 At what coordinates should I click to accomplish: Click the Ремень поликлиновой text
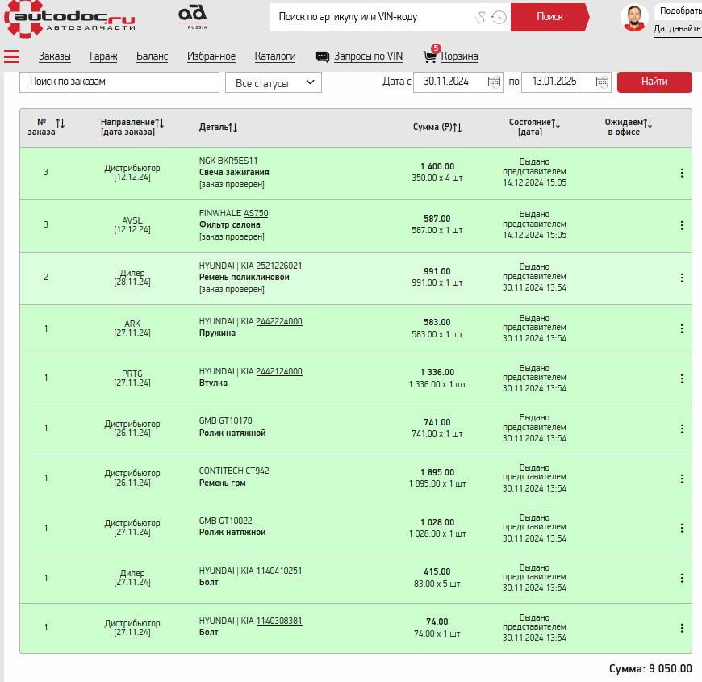[x=244, y=277]
